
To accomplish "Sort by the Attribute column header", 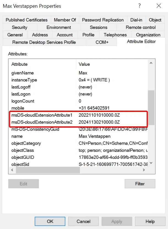I will point(42,64).
